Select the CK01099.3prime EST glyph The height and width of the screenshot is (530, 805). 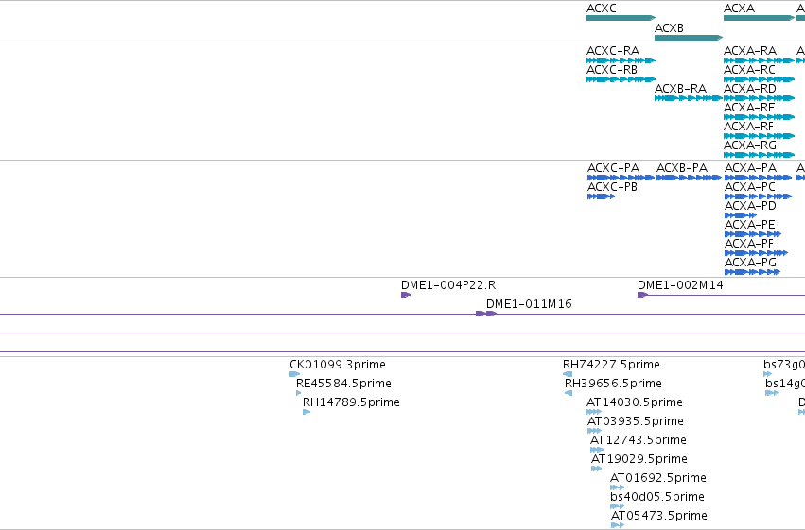(295, 374)
